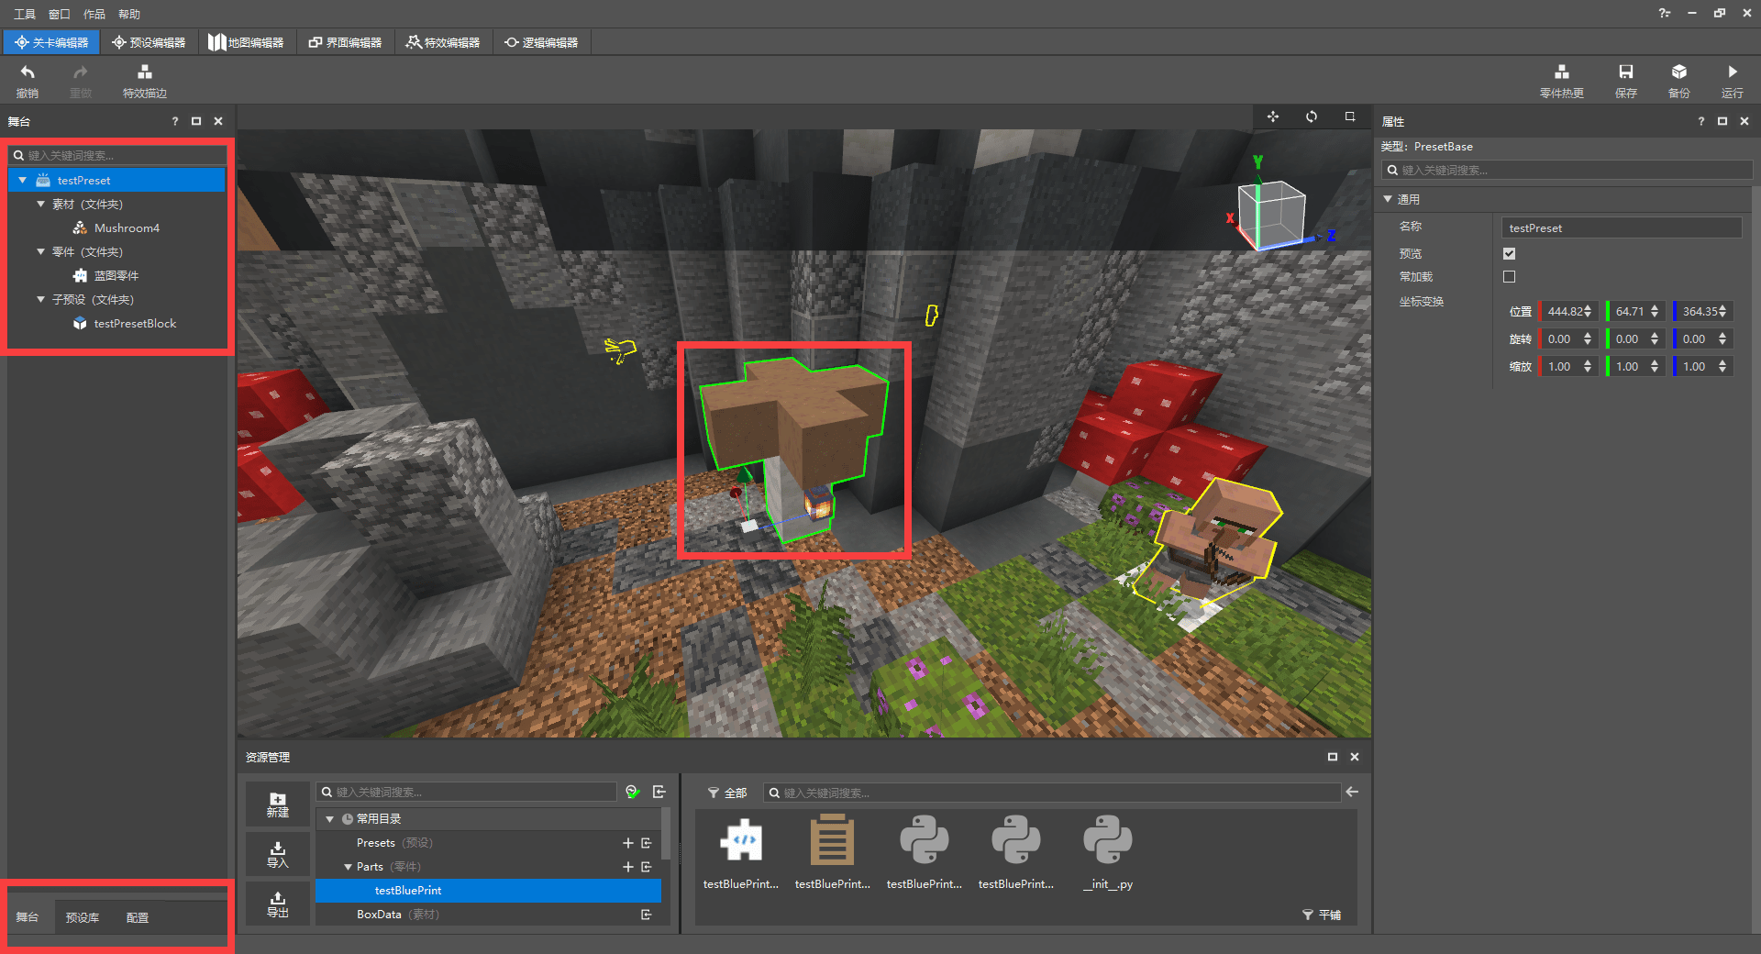This screenshot has width=1761, height=954.
Task: Undock the 资源管理 resource panel
Action: pyautogui.click(x=1333, y=757)
